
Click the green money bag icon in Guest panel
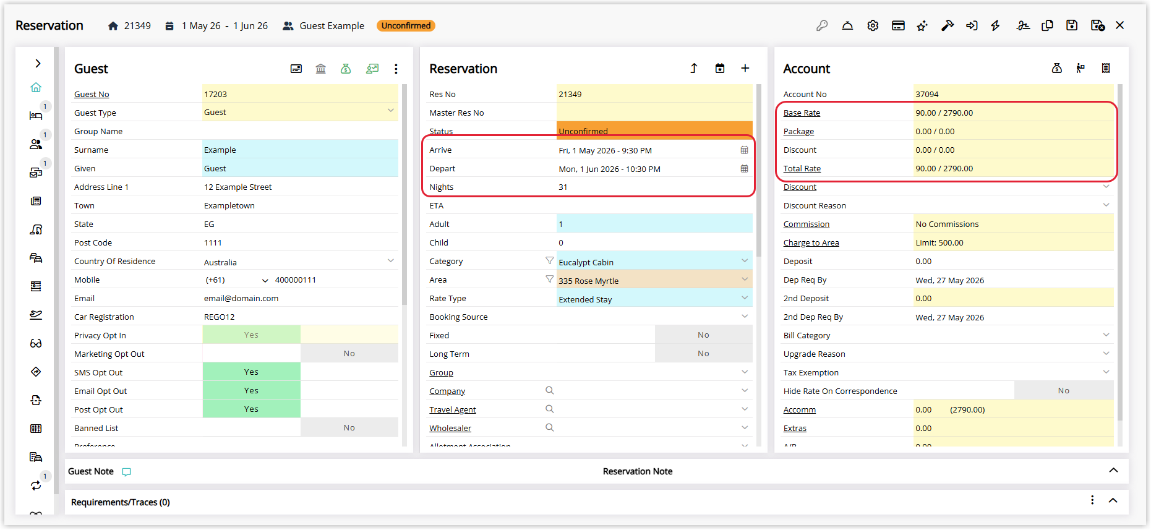pos(346,69)
